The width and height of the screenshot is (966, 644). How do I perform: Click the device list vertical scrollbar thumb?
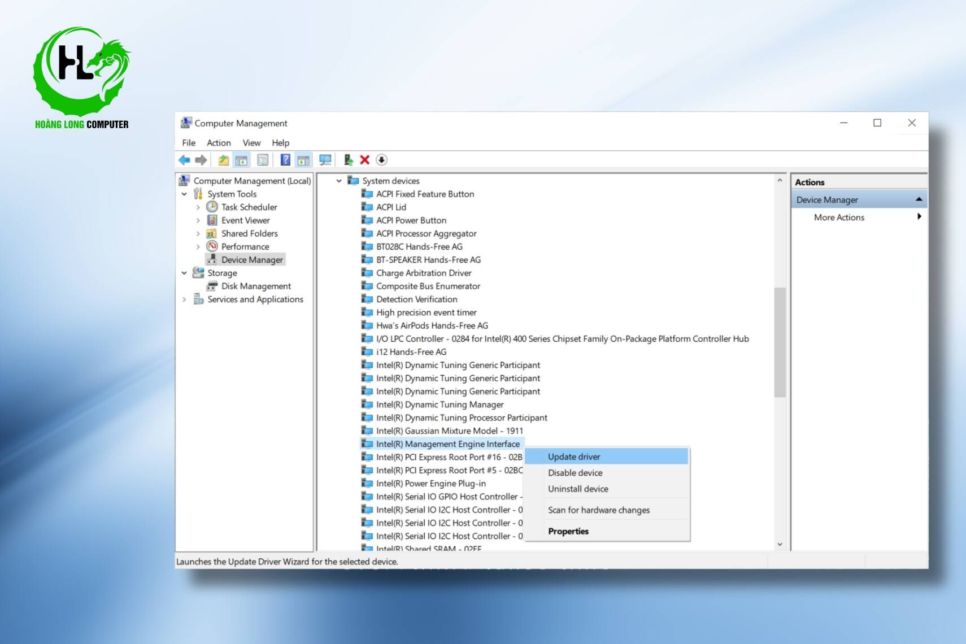(780, 342)
